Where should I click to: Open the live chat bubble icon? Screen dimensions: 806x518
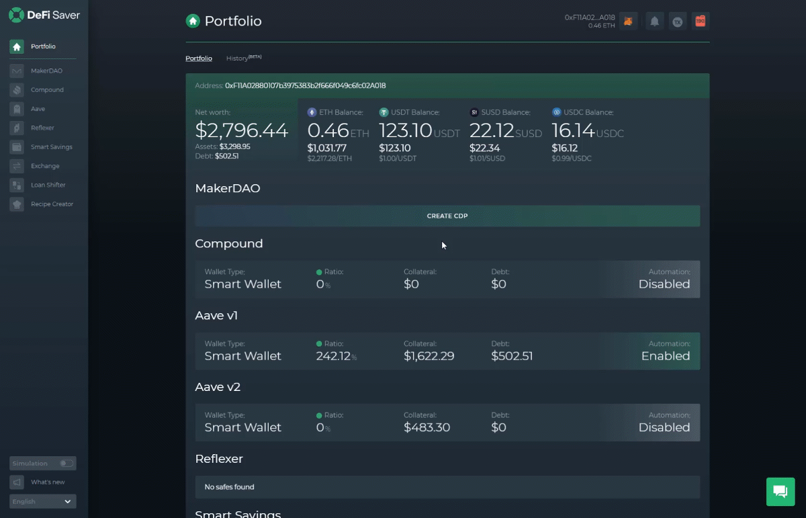pos(780,492)
